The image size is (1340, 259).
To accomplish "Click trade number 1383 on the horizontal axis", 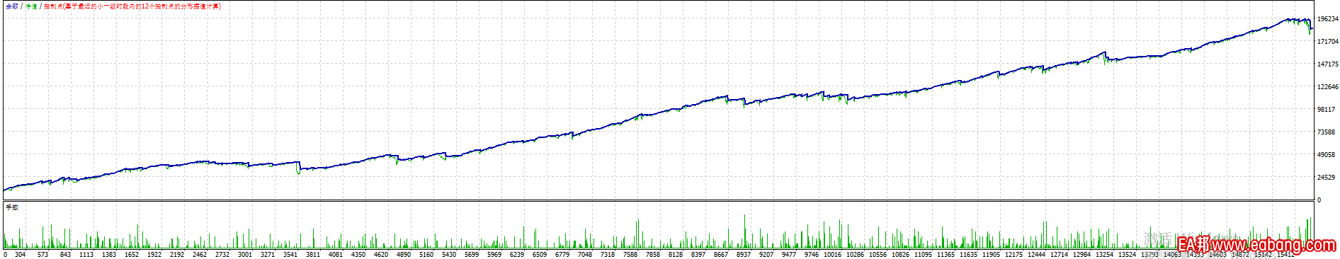I will [x=109, y=254].
